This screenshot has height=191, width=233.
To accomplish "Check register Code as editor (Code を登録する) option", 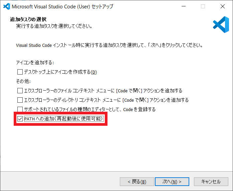I will (x=20, y=109).
